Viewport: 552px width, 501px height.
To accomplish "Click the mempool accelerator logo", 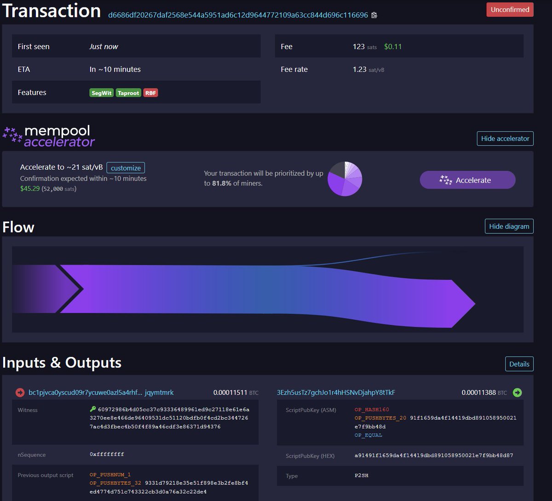I will click(x=49, y=136).
